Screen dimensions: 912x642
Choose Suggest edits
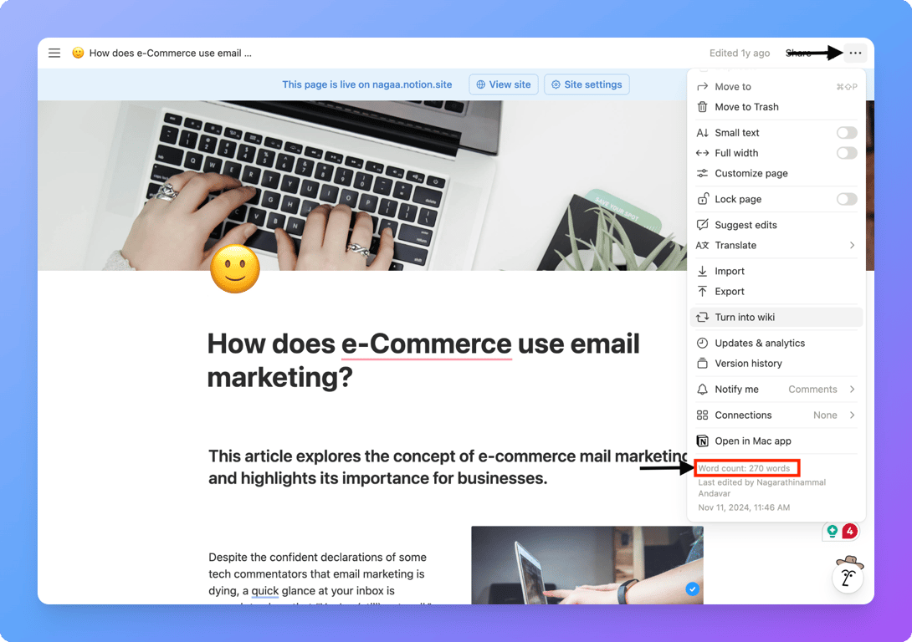(x=776, y=225)
